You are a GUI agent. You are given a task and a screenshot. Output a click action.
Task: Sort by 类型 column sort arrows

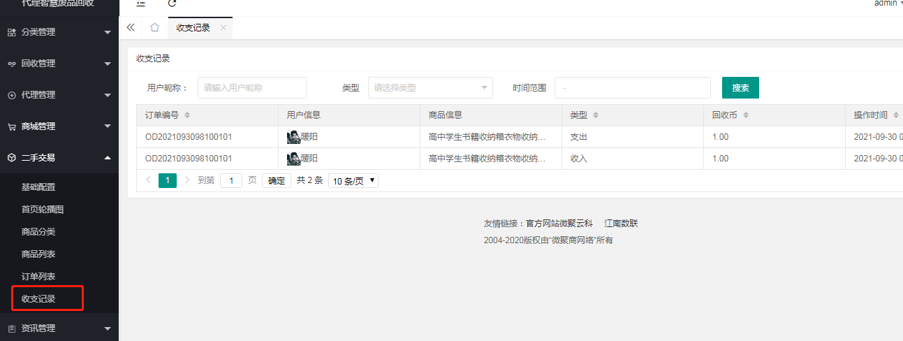pos(595,115)
